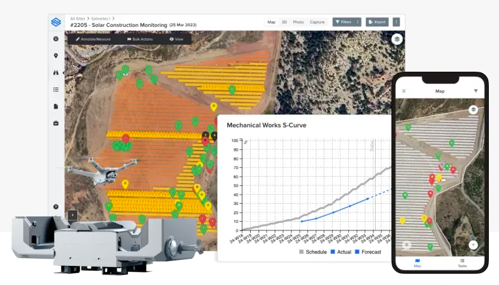Switch to the Capture view tab
Screen dimensions: 499x285
[x=317, y=22]
